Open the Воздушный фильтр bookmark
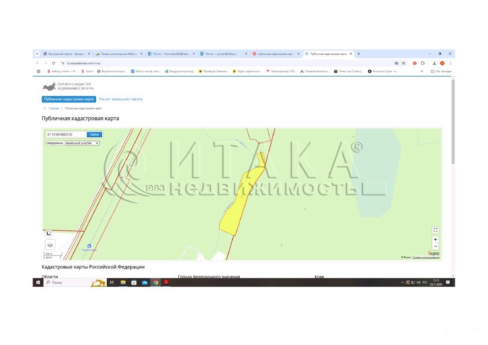Viewport: 488px width, 345px height. click(x=180, y=71)
